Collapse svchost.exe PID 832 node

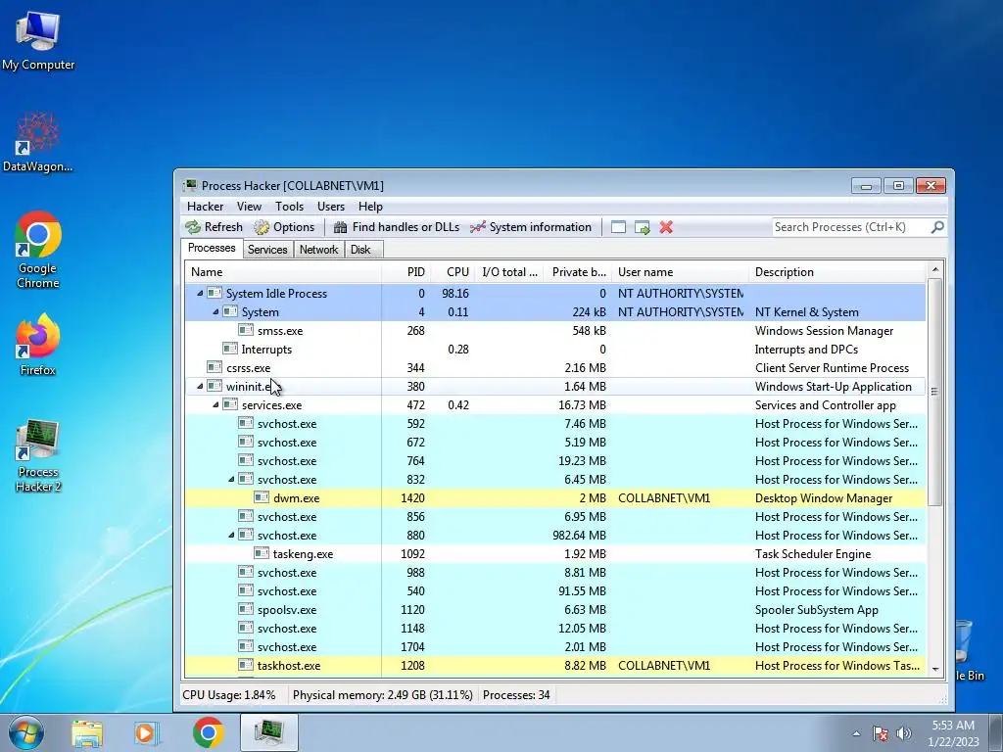pos(231,480)
